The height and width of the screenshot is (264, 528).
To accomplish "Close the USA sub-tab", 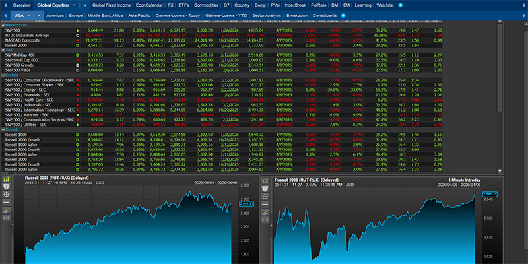I will coord(39,15).
